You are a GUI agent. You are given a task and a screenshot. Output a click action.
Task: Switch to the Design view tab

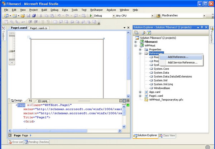16,101
